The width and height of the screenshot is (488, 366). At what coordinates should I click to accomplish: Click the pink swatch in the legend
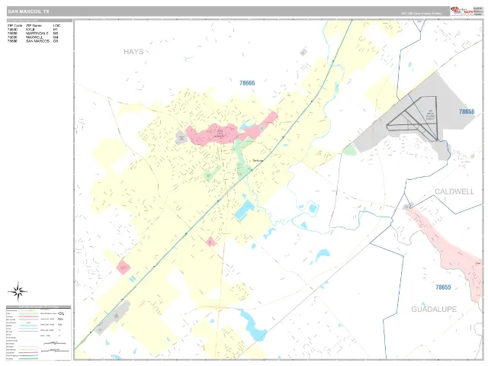tap(28, 316)
